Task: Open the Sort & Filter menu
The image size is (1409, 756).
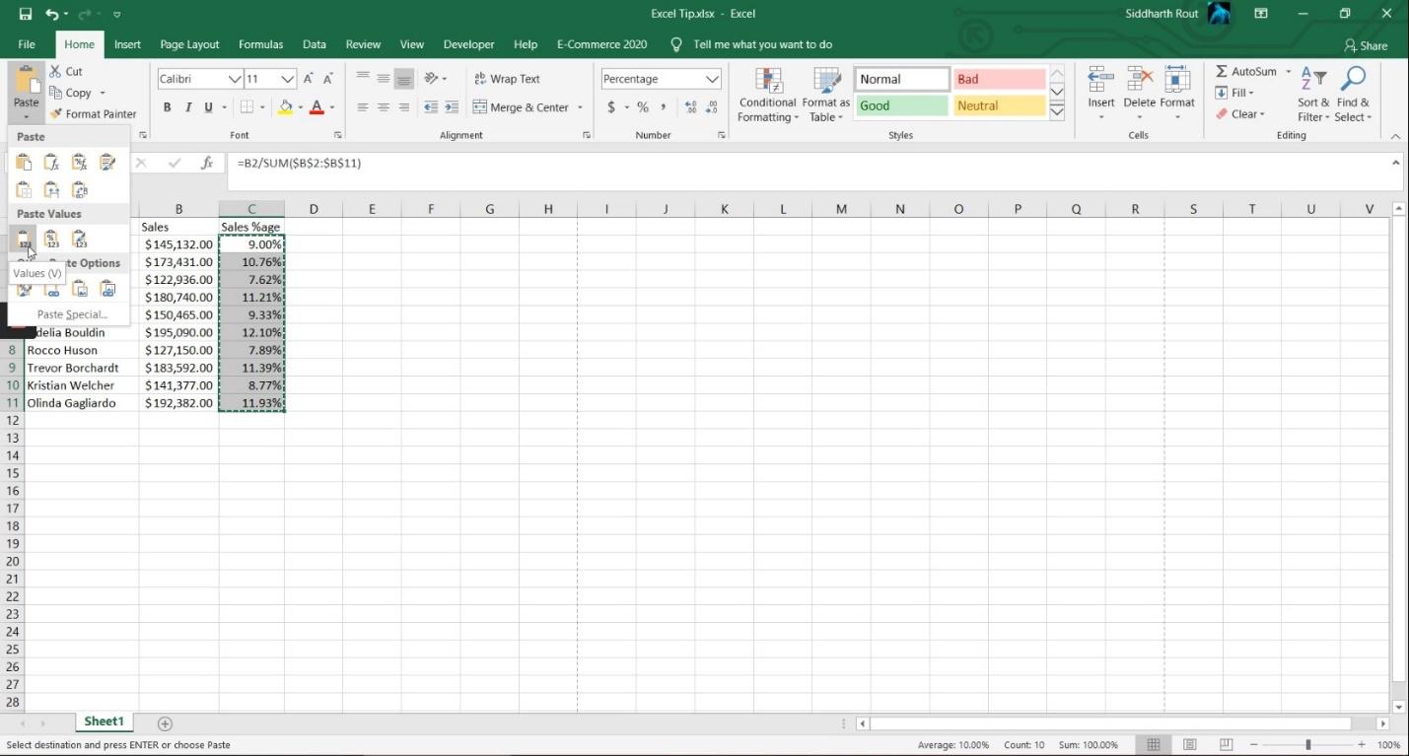Action: click(x=1313, y=95)
